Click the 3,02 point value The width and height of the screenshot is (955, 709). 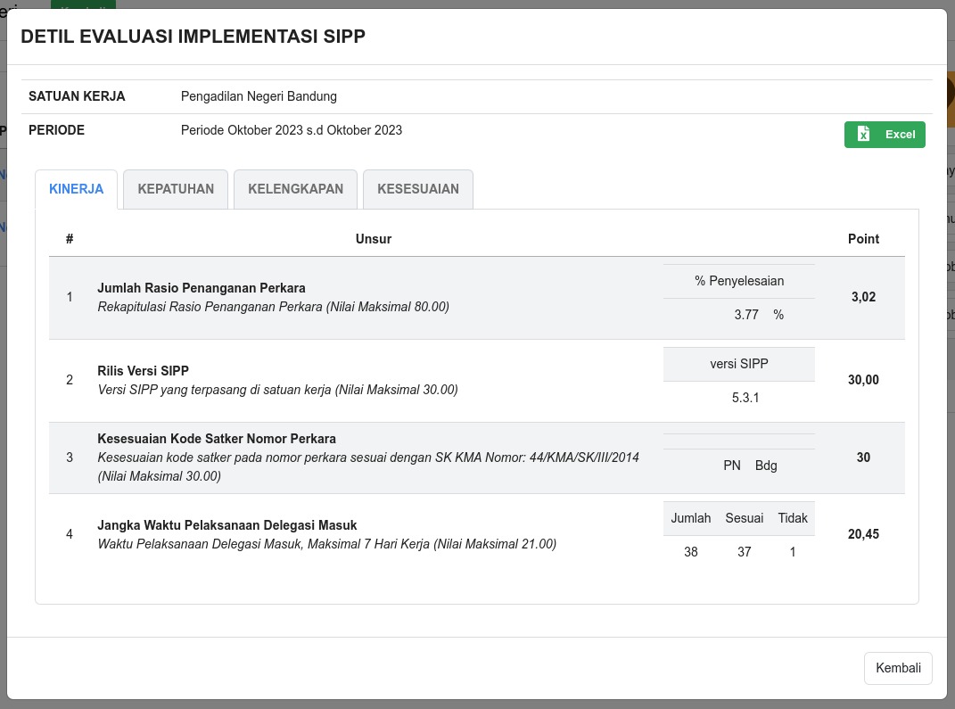[x=863, y=297]
